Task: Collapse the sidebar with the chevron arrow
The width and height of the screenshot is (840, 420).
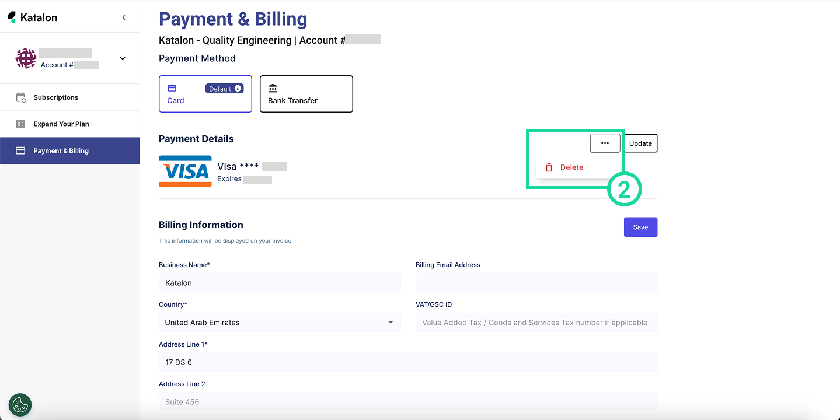Action: [x=124, y=17]
